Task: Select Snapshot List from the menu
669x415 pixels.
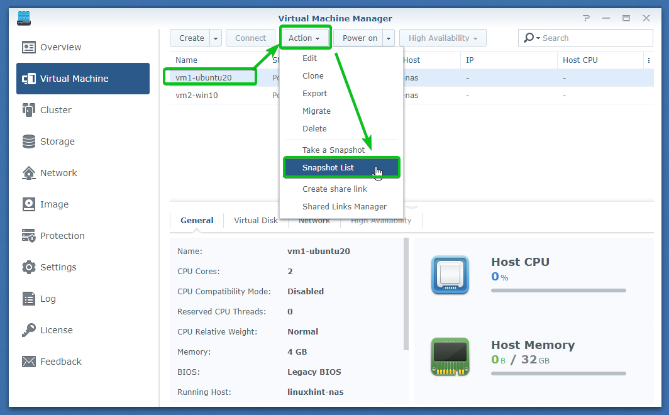Action: click(x=341, y=168)
